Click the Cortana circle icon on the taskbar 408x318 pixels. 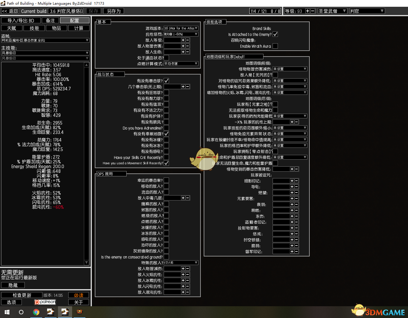tap(21, 312)
